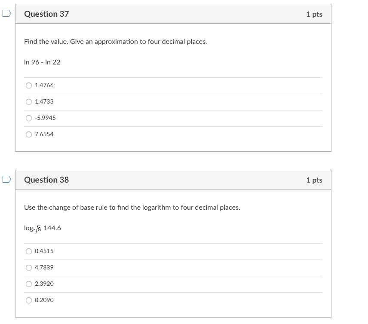Image resolution: width=368 pixels, height=324 pixels.
Task: Click the ln 96 - ln 22 expression text
Action: coord(42,62)
